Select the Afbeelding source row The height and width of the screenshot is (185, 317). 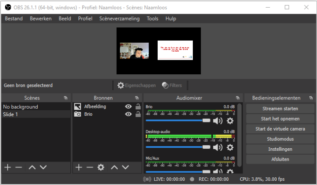(107, 106)
